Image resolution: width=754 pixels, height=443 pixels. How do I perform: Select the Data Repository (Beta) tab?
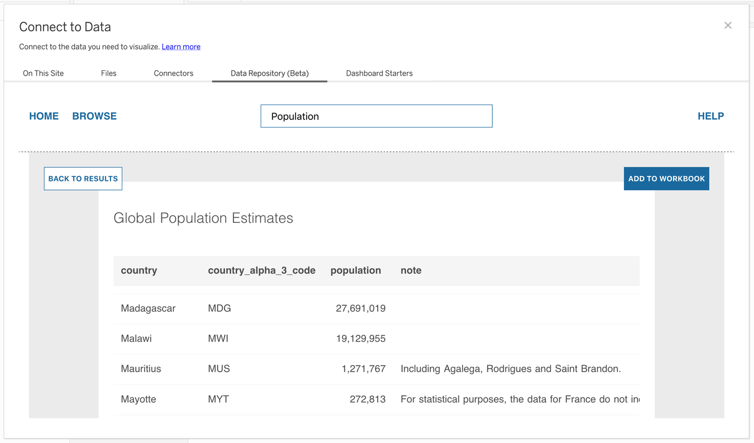coord(269,73)
